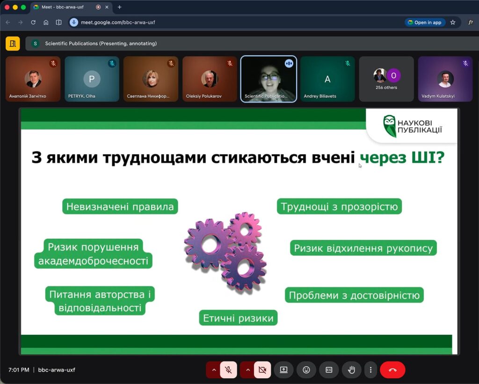Click the yellow door icon at top left
Image resolution: width=479 pixels, height=384 pixels.
[13, 44]
